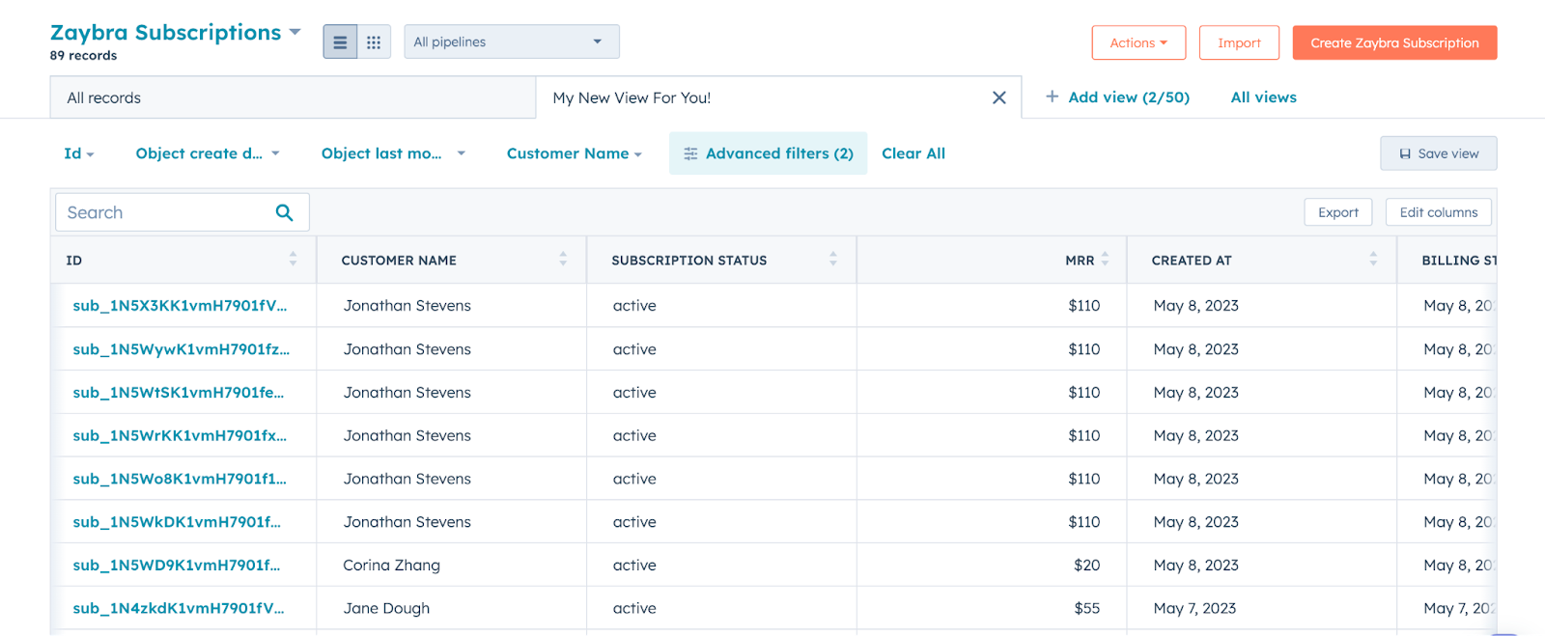
Task: Open subscription sub_1N5WywK1vmH7901fz...
Action: [181, 349]
